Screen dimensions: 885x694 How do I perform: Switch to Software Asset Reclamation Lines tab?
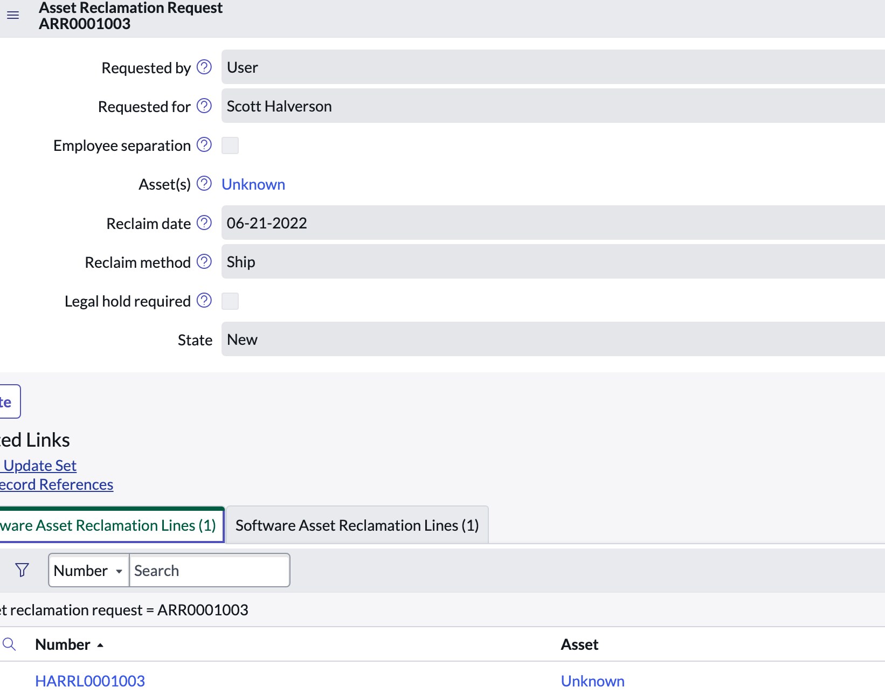357,525
